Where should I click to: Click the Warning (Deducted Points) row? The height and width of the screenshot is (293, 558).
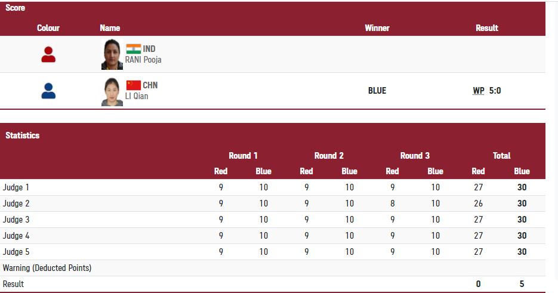click(x=47, y=268)
